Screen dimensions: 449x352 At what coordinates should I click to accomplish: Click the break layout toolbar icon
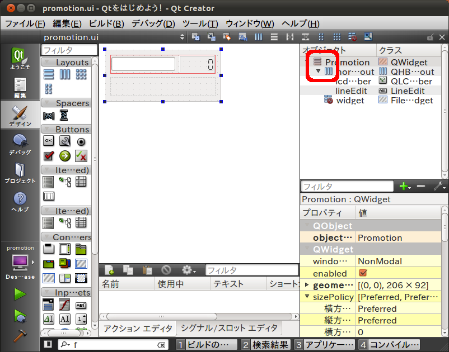pos(353,37)
